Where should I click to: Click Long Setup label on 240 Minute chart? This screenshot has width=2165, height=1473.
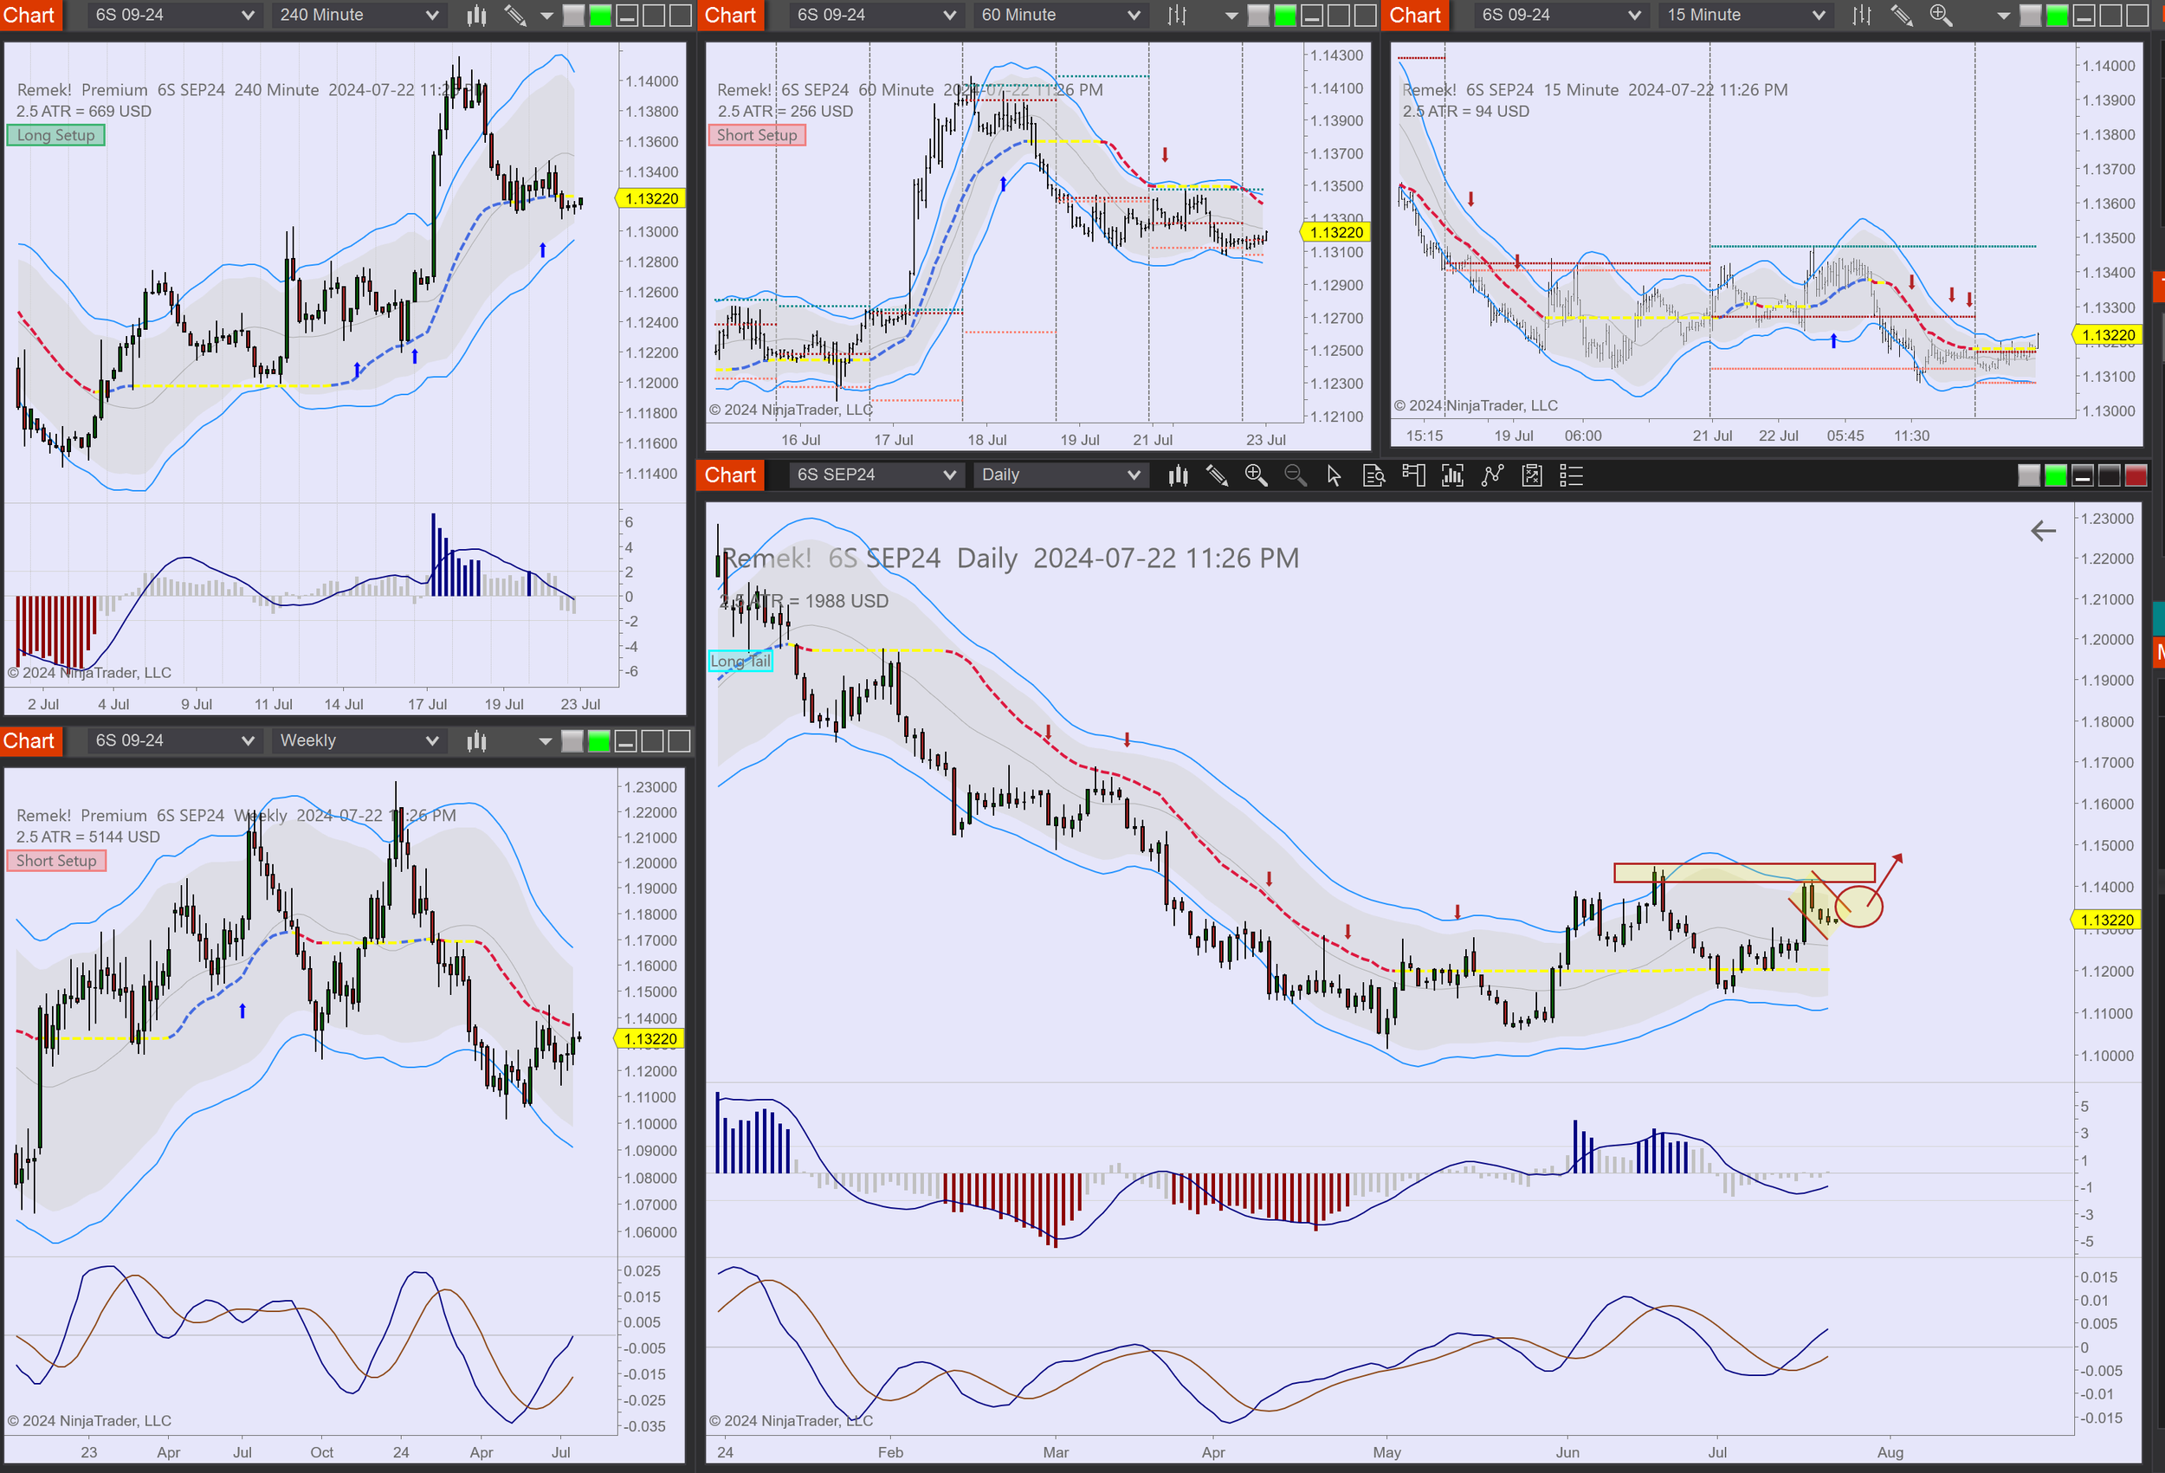click(x=56, y=135)
